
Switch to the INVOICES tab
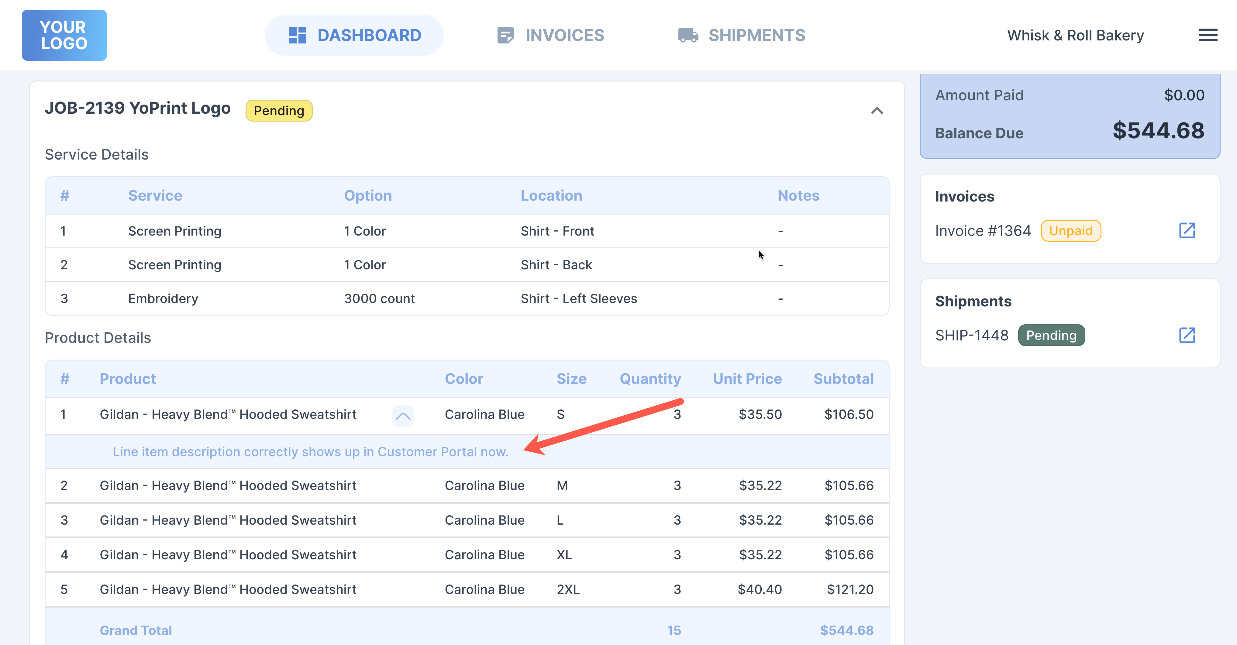point(564,35)
